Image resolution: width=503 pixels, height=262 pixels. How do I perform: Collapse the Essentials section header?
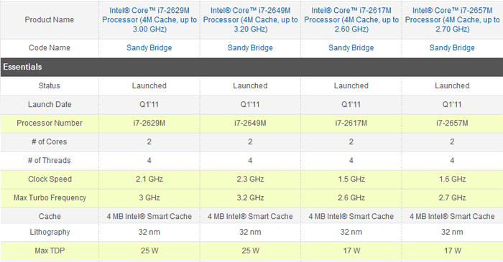coord(251,67)
